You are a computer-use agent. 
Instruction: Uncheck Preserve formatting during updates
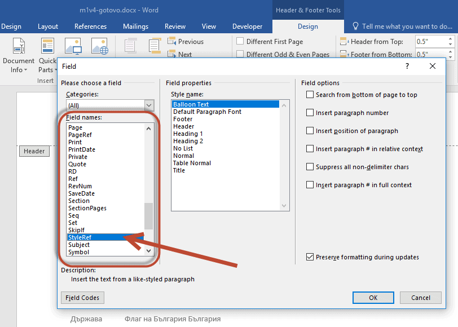[310, 257]
